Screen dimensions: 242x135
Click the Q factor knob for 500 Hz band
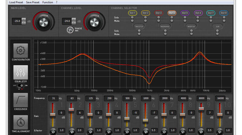[x=127, y=131]
